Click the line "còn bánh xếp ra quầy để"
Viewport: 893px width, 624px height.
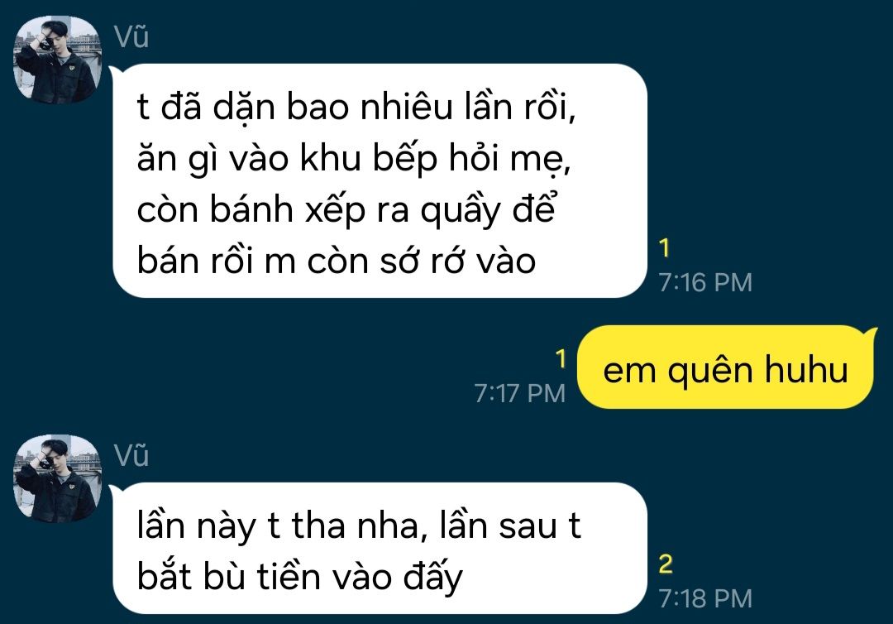click(x=346, y=209)
